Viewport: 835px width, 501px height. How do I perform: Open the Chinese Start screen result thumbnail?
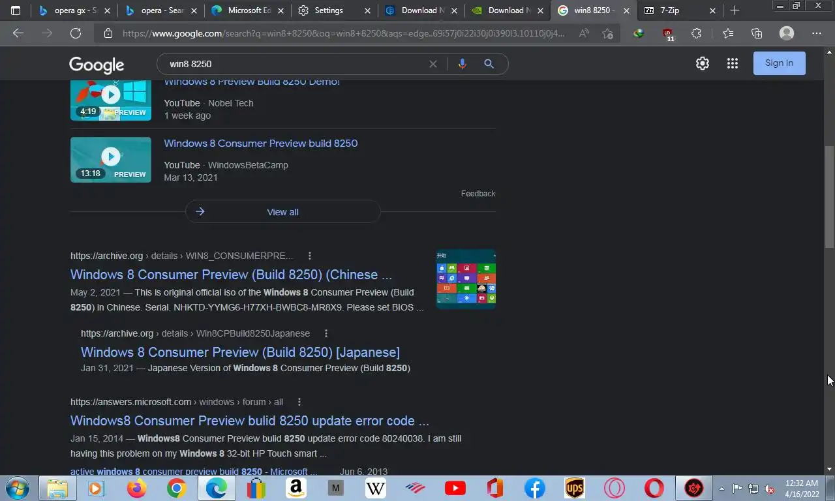(x=466, y=279)
